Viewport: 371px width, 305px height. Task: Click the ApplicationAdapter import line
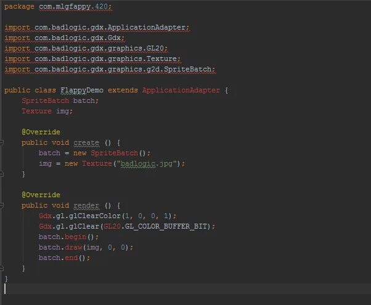click(x=97, y=28)
